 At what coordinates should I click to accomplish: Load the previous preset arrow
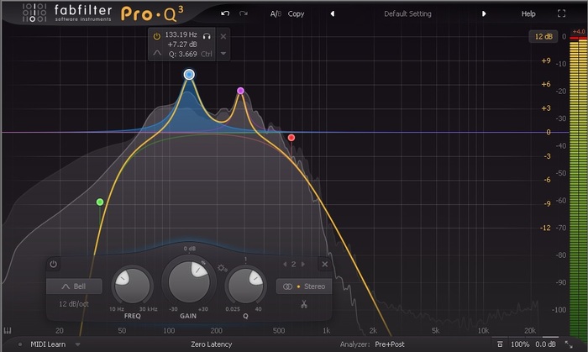[x=333, y=14]
